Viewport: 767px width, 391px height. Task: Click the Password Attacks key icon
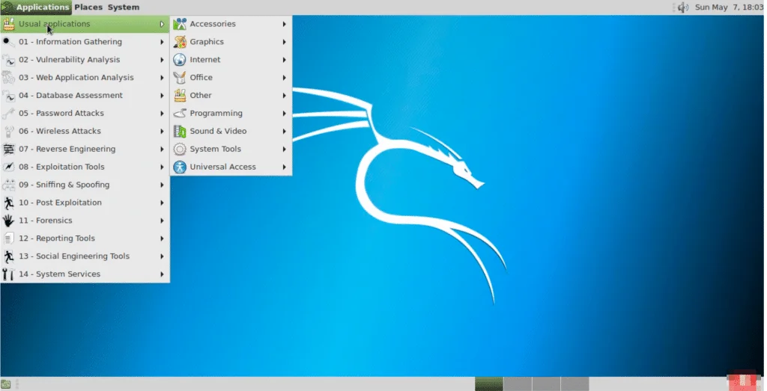click(8, 113)
